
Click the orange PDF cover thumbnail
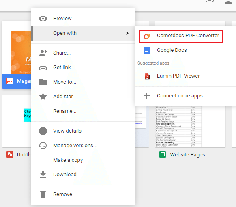[x=21, y=52]
